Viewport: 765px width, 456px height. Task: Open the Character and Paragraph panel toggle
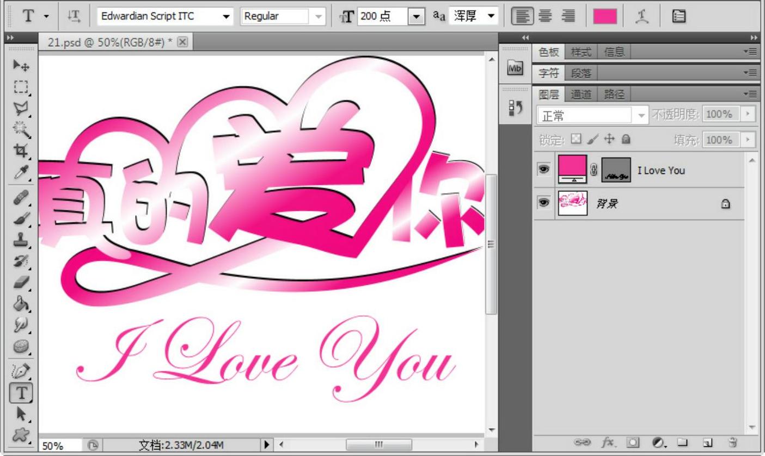(679, 16)
